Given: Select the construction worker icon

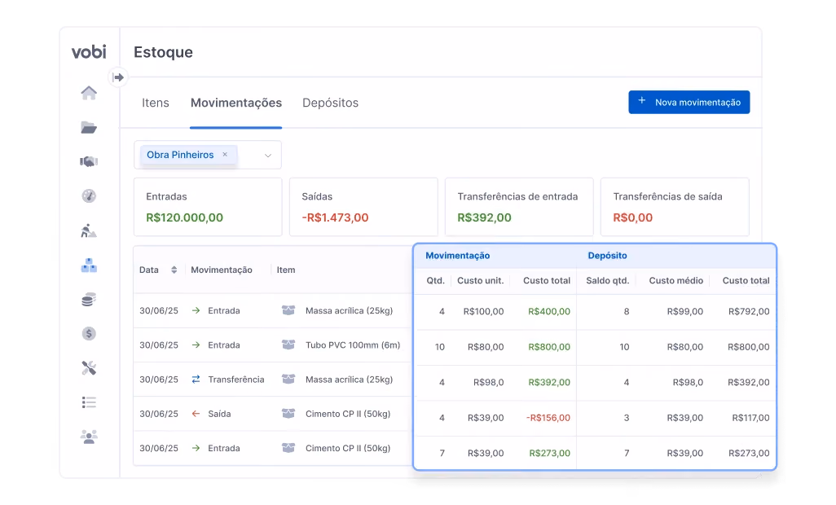Looking at the screenshot, I should click(x=89, y=231).
